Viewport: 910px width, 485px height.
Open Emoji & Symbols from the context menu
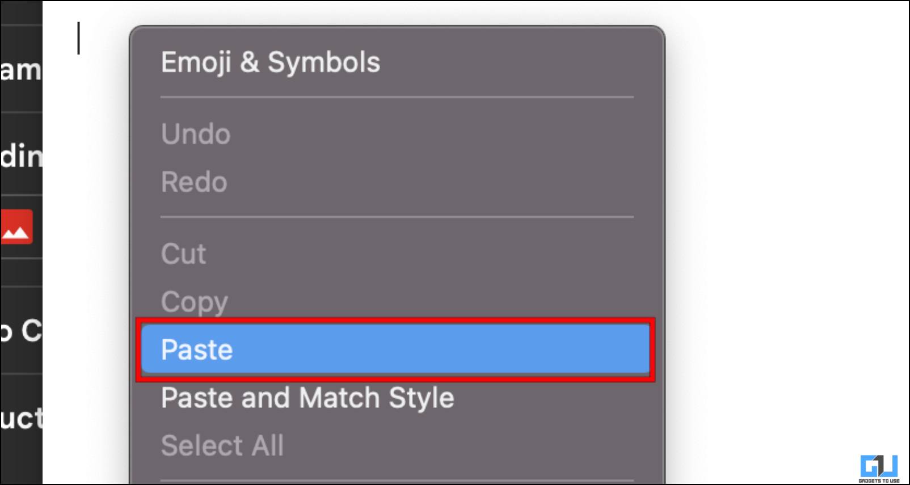(271, 62)
